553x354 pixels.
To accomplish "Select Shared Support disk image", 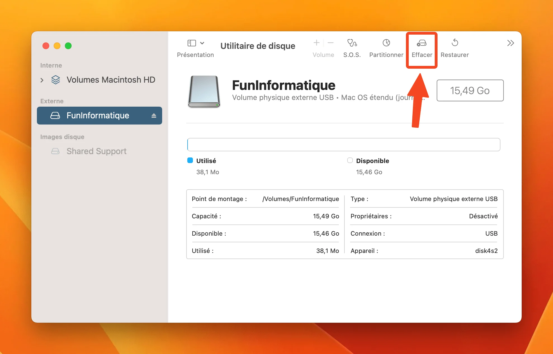I will pos(96,151).
